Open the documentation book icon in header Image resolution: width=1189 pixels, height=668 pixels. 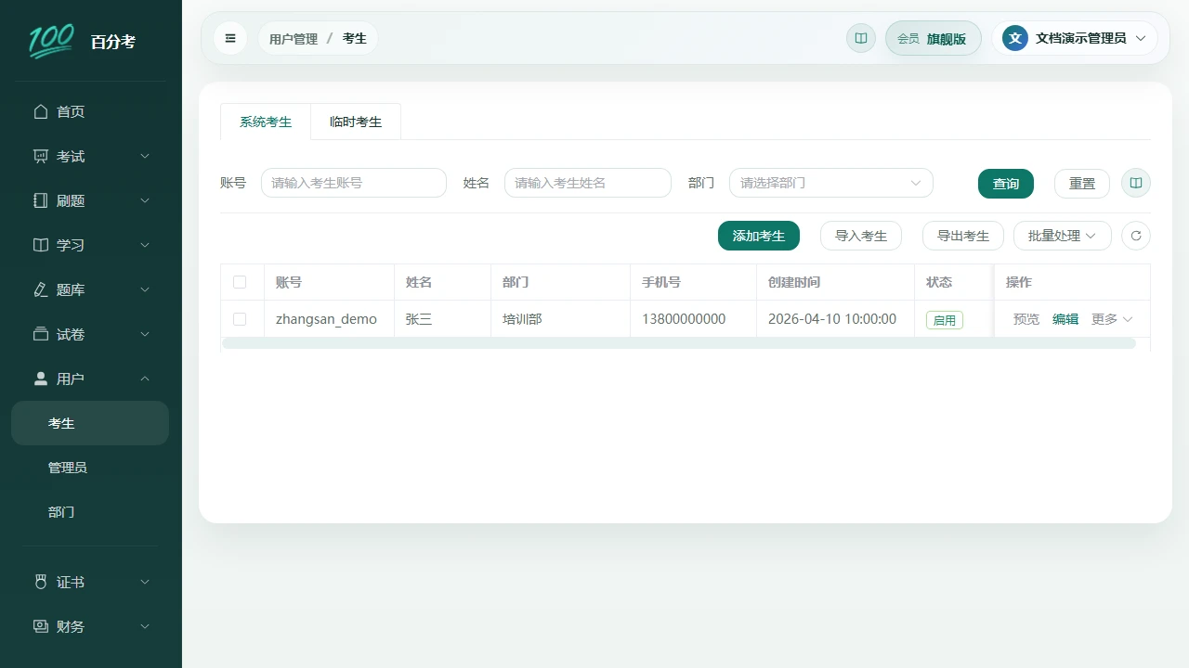(861, 38)
